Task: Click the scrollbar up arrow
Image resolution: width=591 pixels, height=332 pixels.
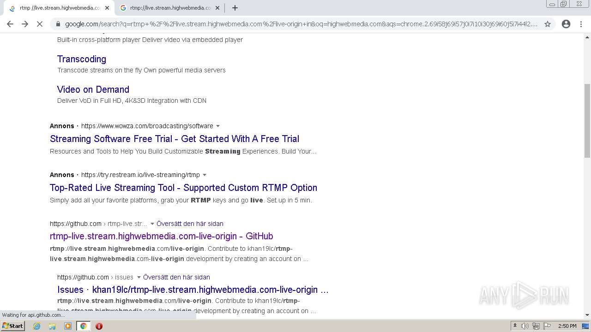Action: click(587, 37)
